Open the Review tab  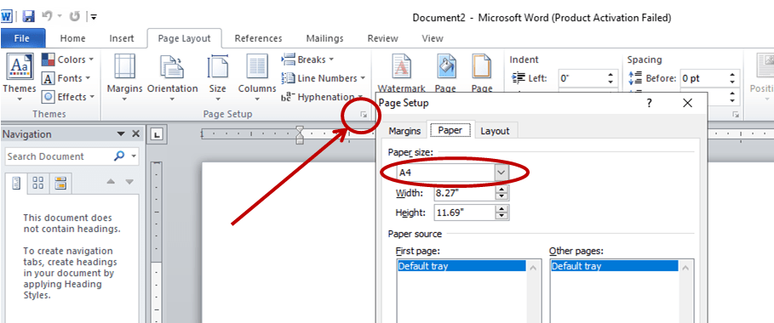pyautogui.click(x=382, y=38)
